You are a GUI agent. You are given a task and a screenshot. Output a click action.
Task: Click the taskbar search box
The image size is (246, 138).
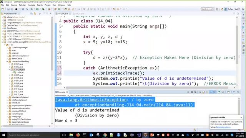click(x=33, y=135)
